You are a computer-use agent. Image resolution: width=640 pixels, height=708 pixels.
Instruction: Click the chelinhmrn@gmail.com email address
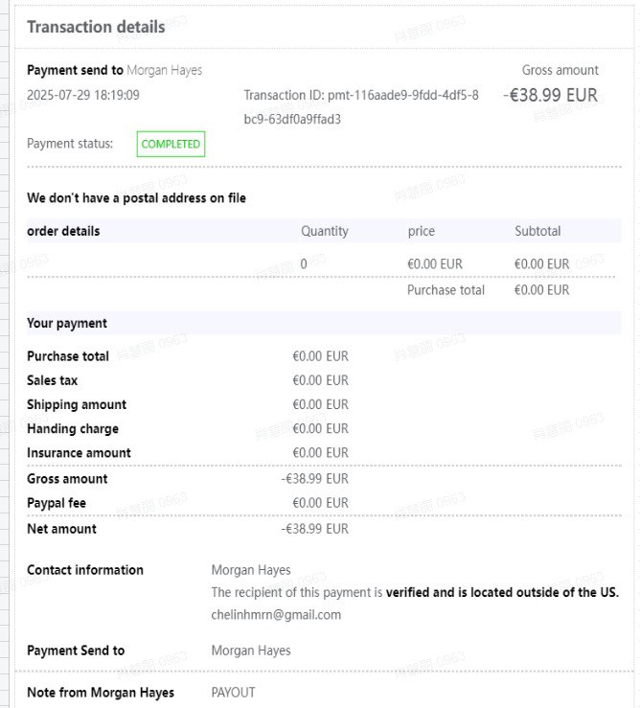point(276,615)
